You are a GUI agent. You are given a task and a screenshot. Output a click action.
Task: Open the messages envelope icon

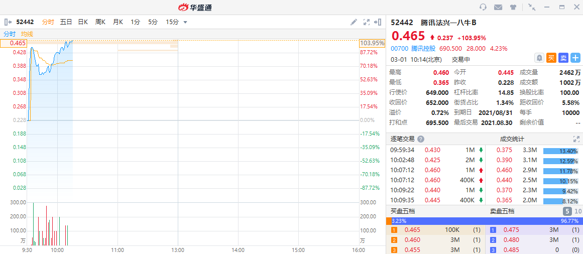point(498,7)
